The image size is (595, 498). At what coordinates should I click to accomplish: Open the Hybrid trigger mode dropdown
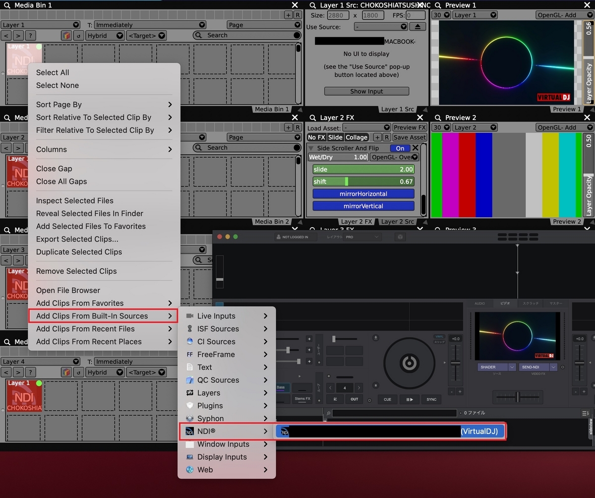105,35
